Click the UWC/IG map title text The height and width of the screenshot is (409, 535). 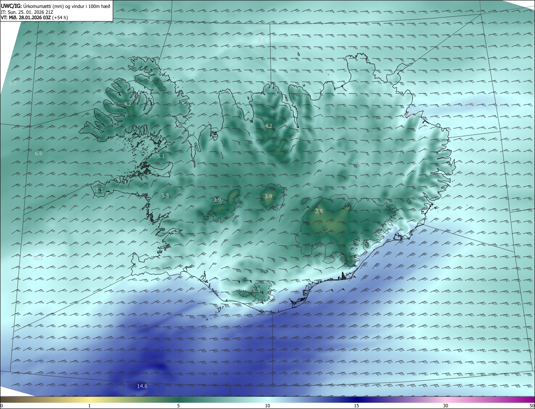56,6
